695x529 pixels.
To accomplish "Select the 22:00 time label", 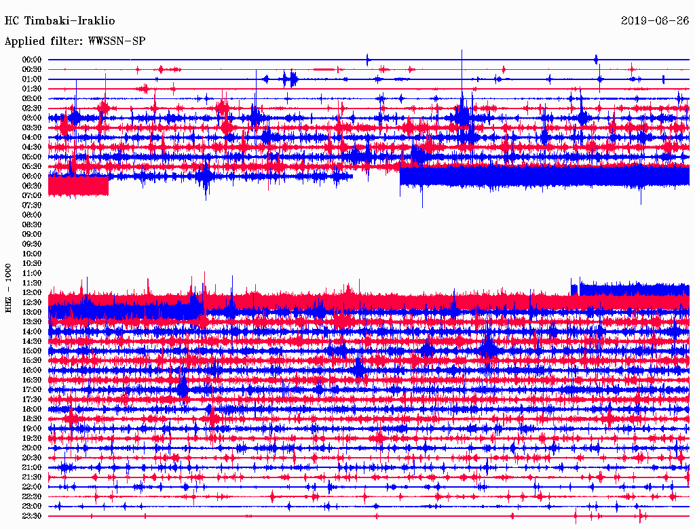I will [32, 486].
